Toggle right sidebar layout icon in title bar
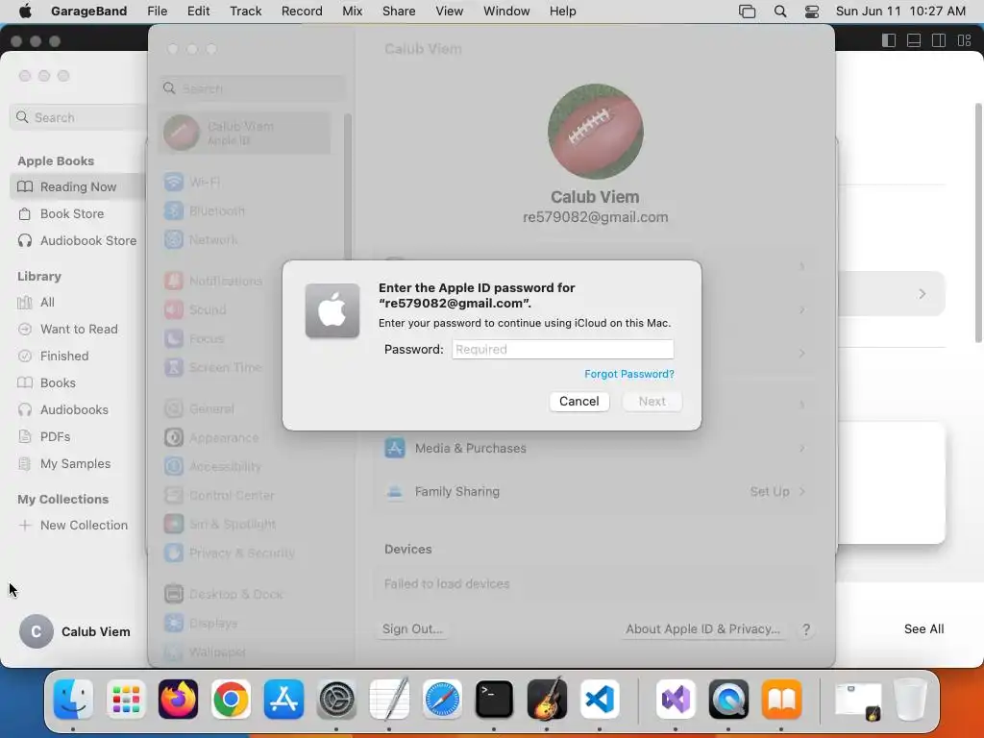The height and width of the screenshot is (738, 984). (939, 40)
